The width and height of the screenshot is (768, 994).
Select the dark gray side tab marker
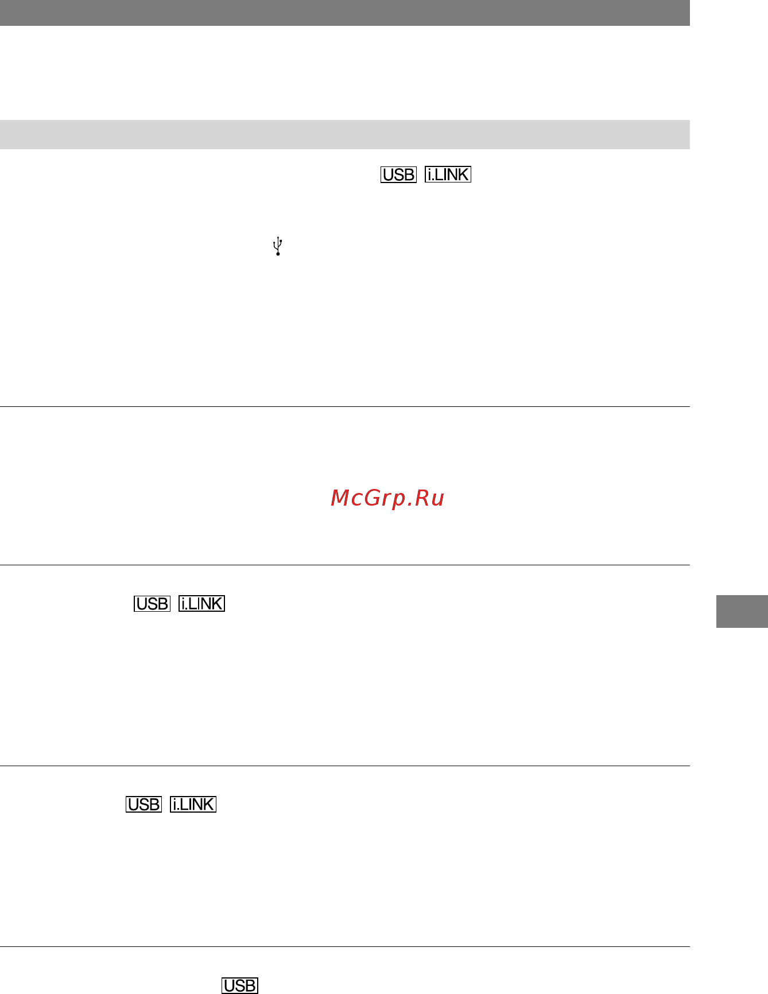(742, 612)
